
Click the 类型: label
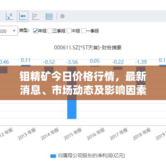pos(24,30)
